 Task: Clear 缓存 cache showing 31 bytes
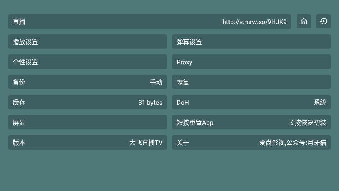click(88, 102)
